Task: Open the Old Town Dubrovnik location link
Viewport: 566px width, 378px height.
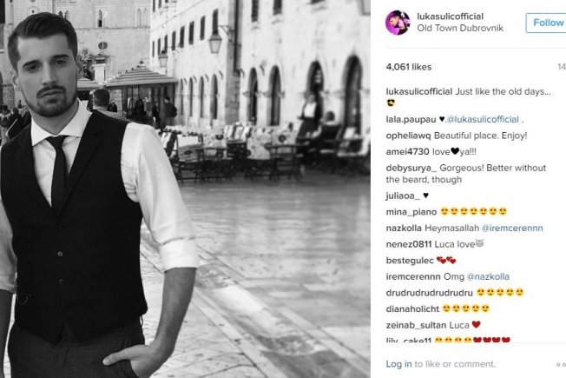Action: click(x=460, y=28)
